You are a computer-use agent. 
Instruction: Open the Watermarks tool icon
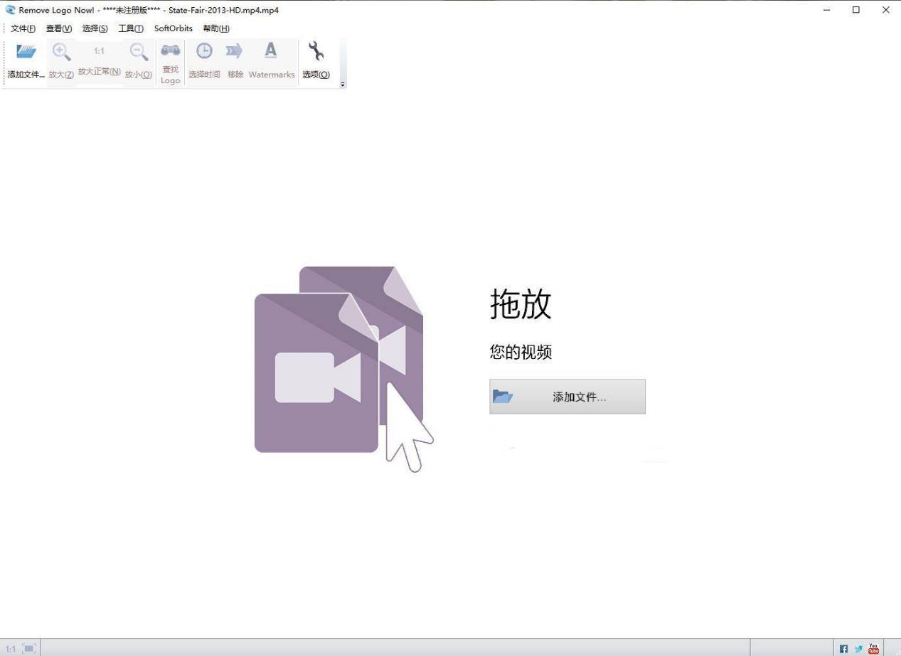[271, 52]
